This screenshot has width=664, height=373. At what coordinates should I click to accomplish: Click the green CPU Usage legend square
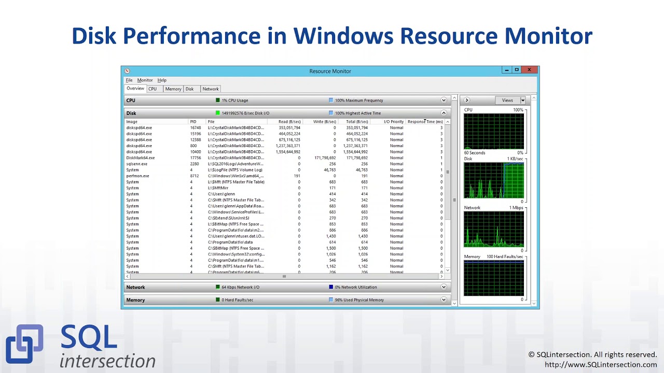pos(218,101)
